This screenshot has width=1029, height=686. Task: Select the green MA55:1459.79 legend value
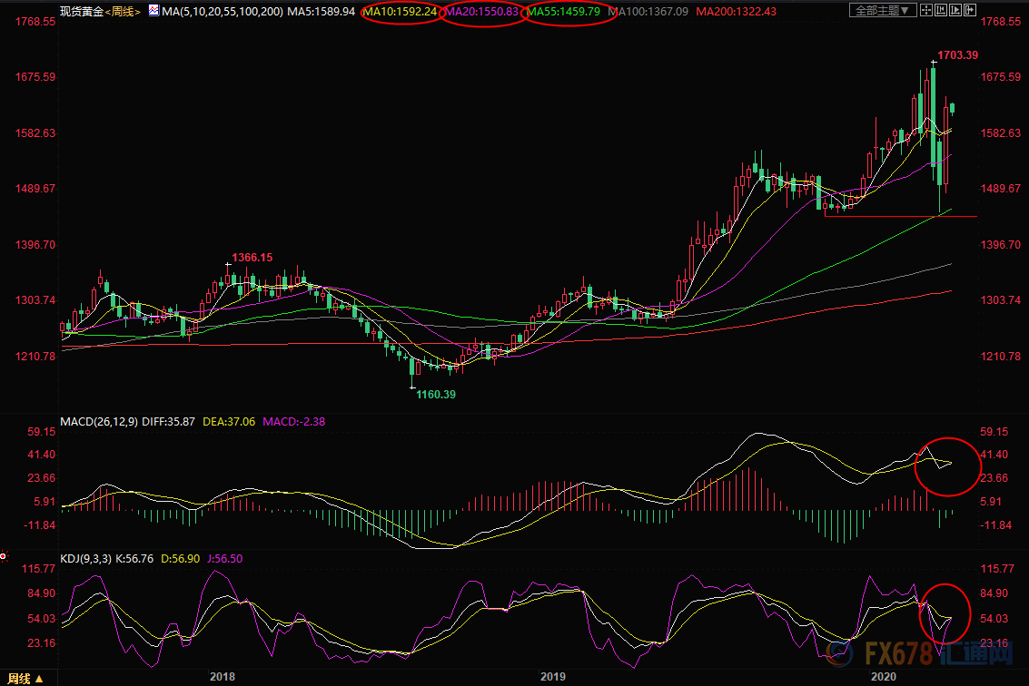coord(564,12)
